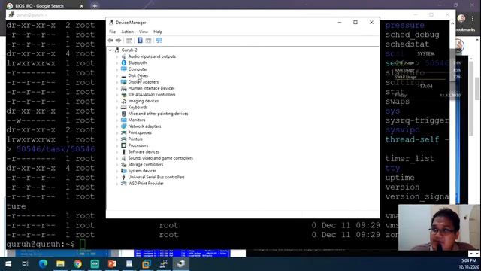Expand the Mice and other pointing devices node
The height and width of the screenshot is (271, 481).
tap(117, 114)
